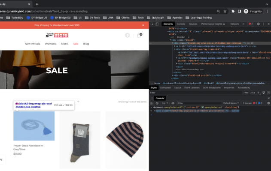Viewport: 271px width, 171px height.
Task: Expand the block2-txt div node
Action: point(172,75)
